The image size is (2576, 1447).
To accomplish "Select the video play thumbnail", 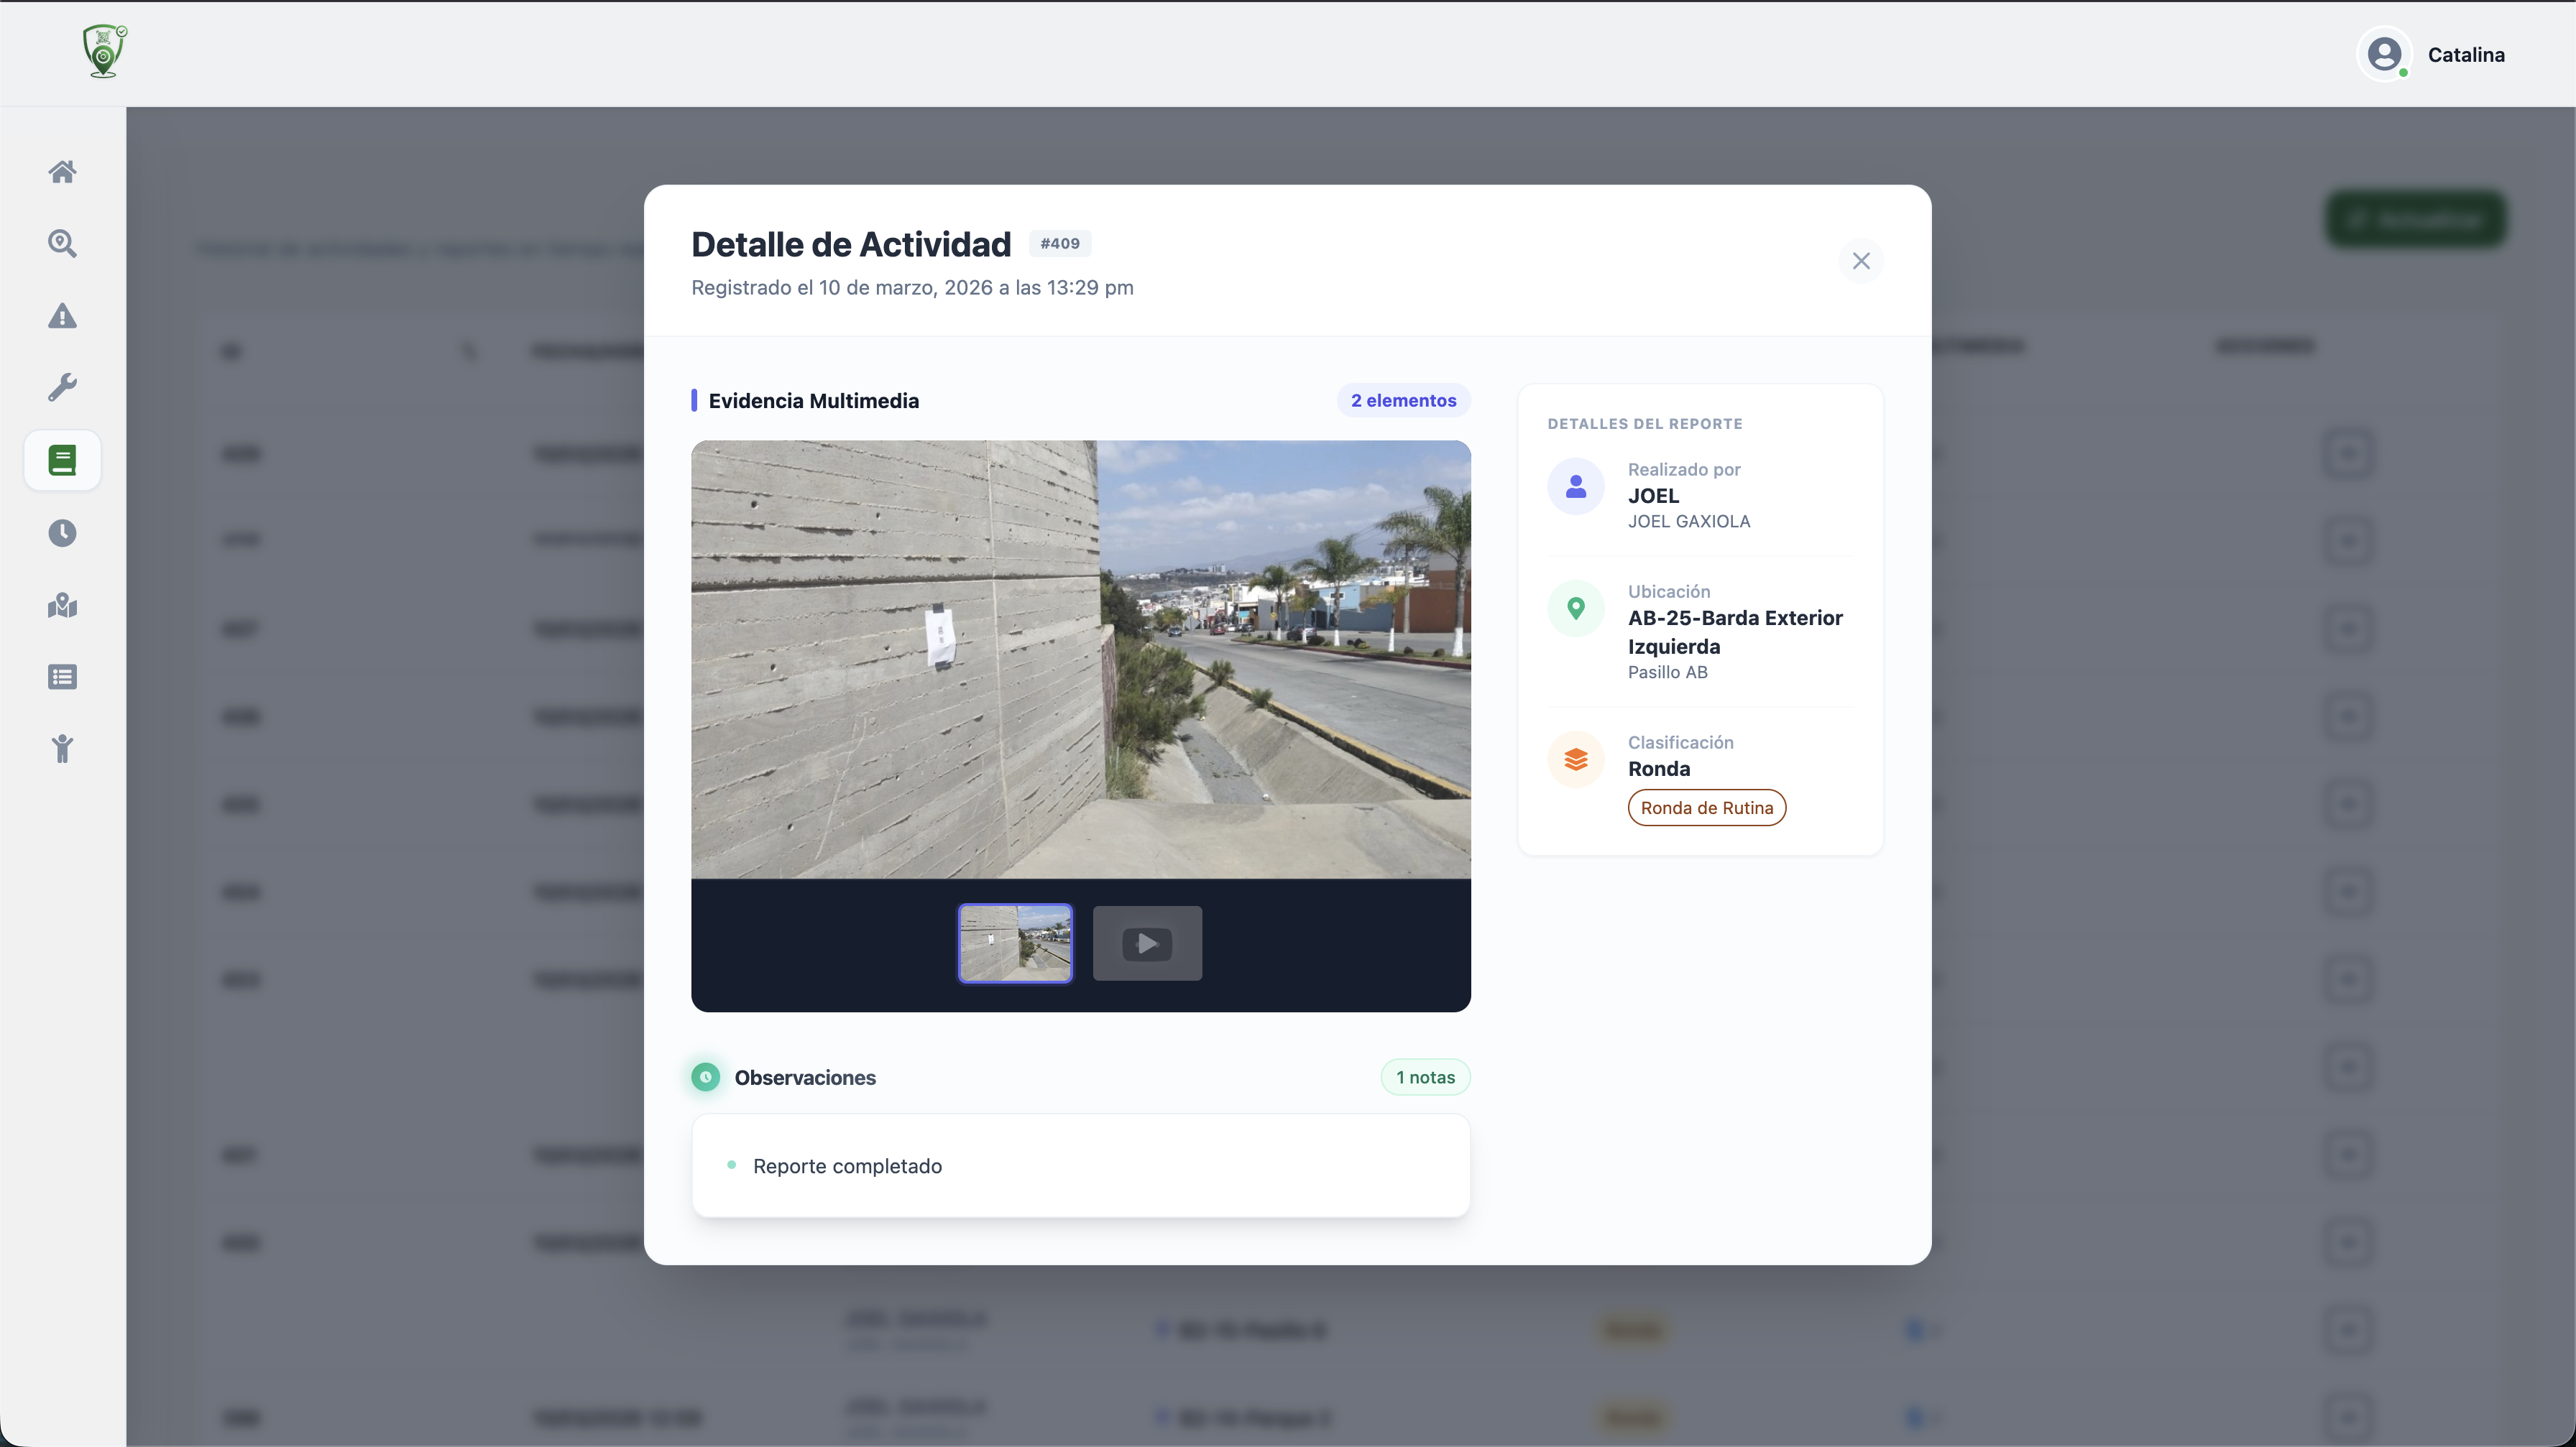I will 1147,943.
